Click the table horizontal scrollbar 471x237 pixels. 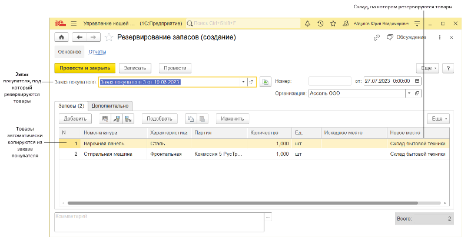243,203
